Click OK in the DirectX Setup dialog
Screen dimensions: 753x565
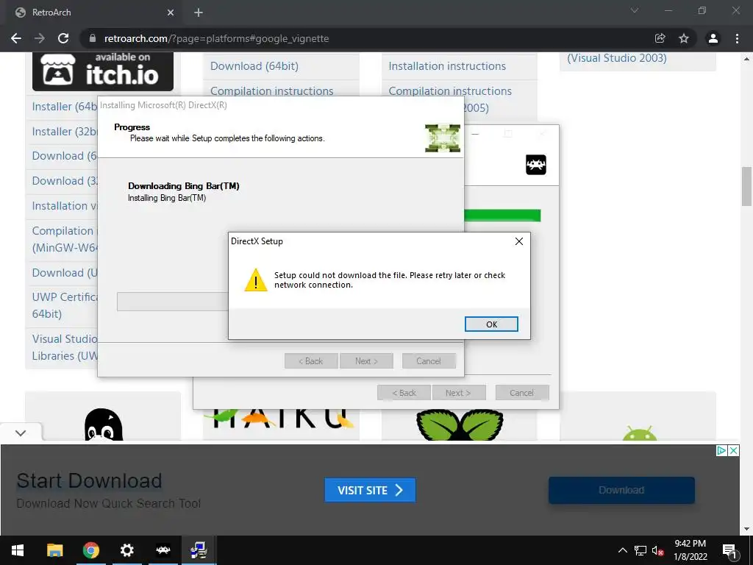pos(491,324)
